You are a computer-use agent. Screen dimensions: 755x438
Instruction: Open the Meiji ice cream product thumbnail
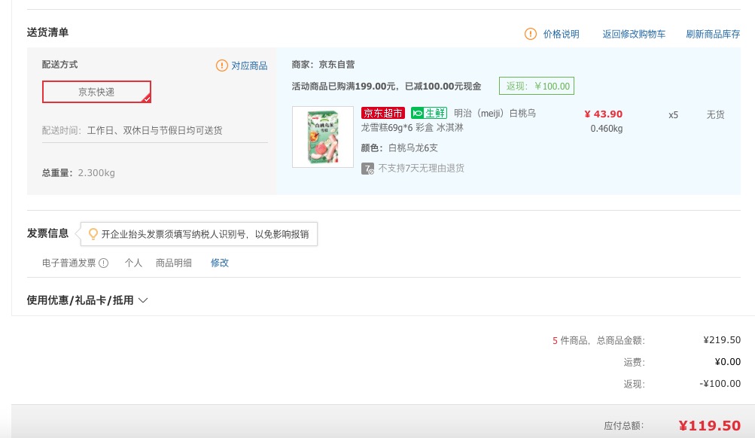pos(323,137)
